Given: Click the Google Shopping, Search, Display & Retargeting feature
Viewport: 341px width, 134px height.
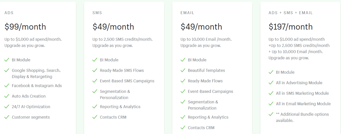Looking at the screenshot, I should coord(36,73).
